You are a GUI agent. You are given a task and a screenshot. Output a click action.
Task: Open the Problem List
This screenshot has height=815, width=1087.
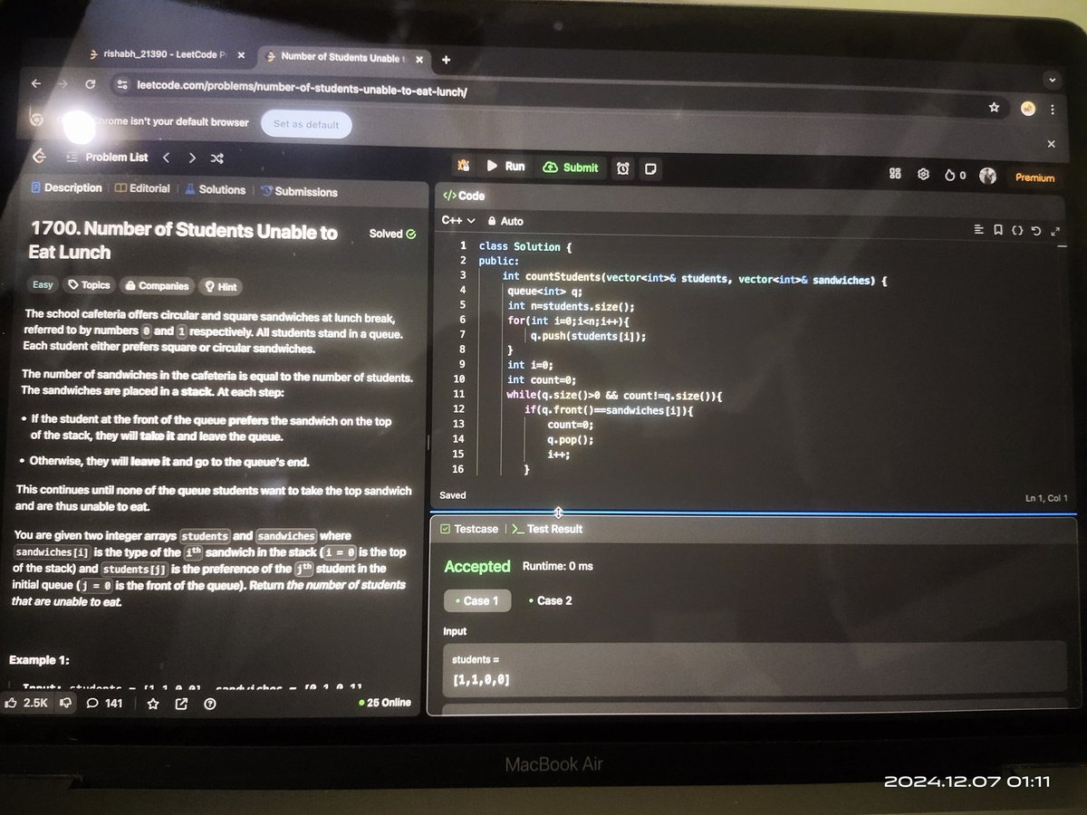(x=107, y=157)
